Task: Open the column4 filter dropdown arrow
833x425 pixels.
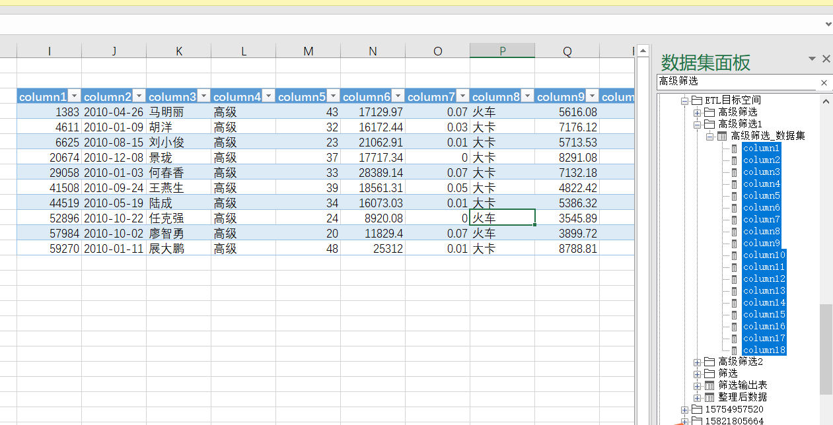Action: (x=269, y=97)
